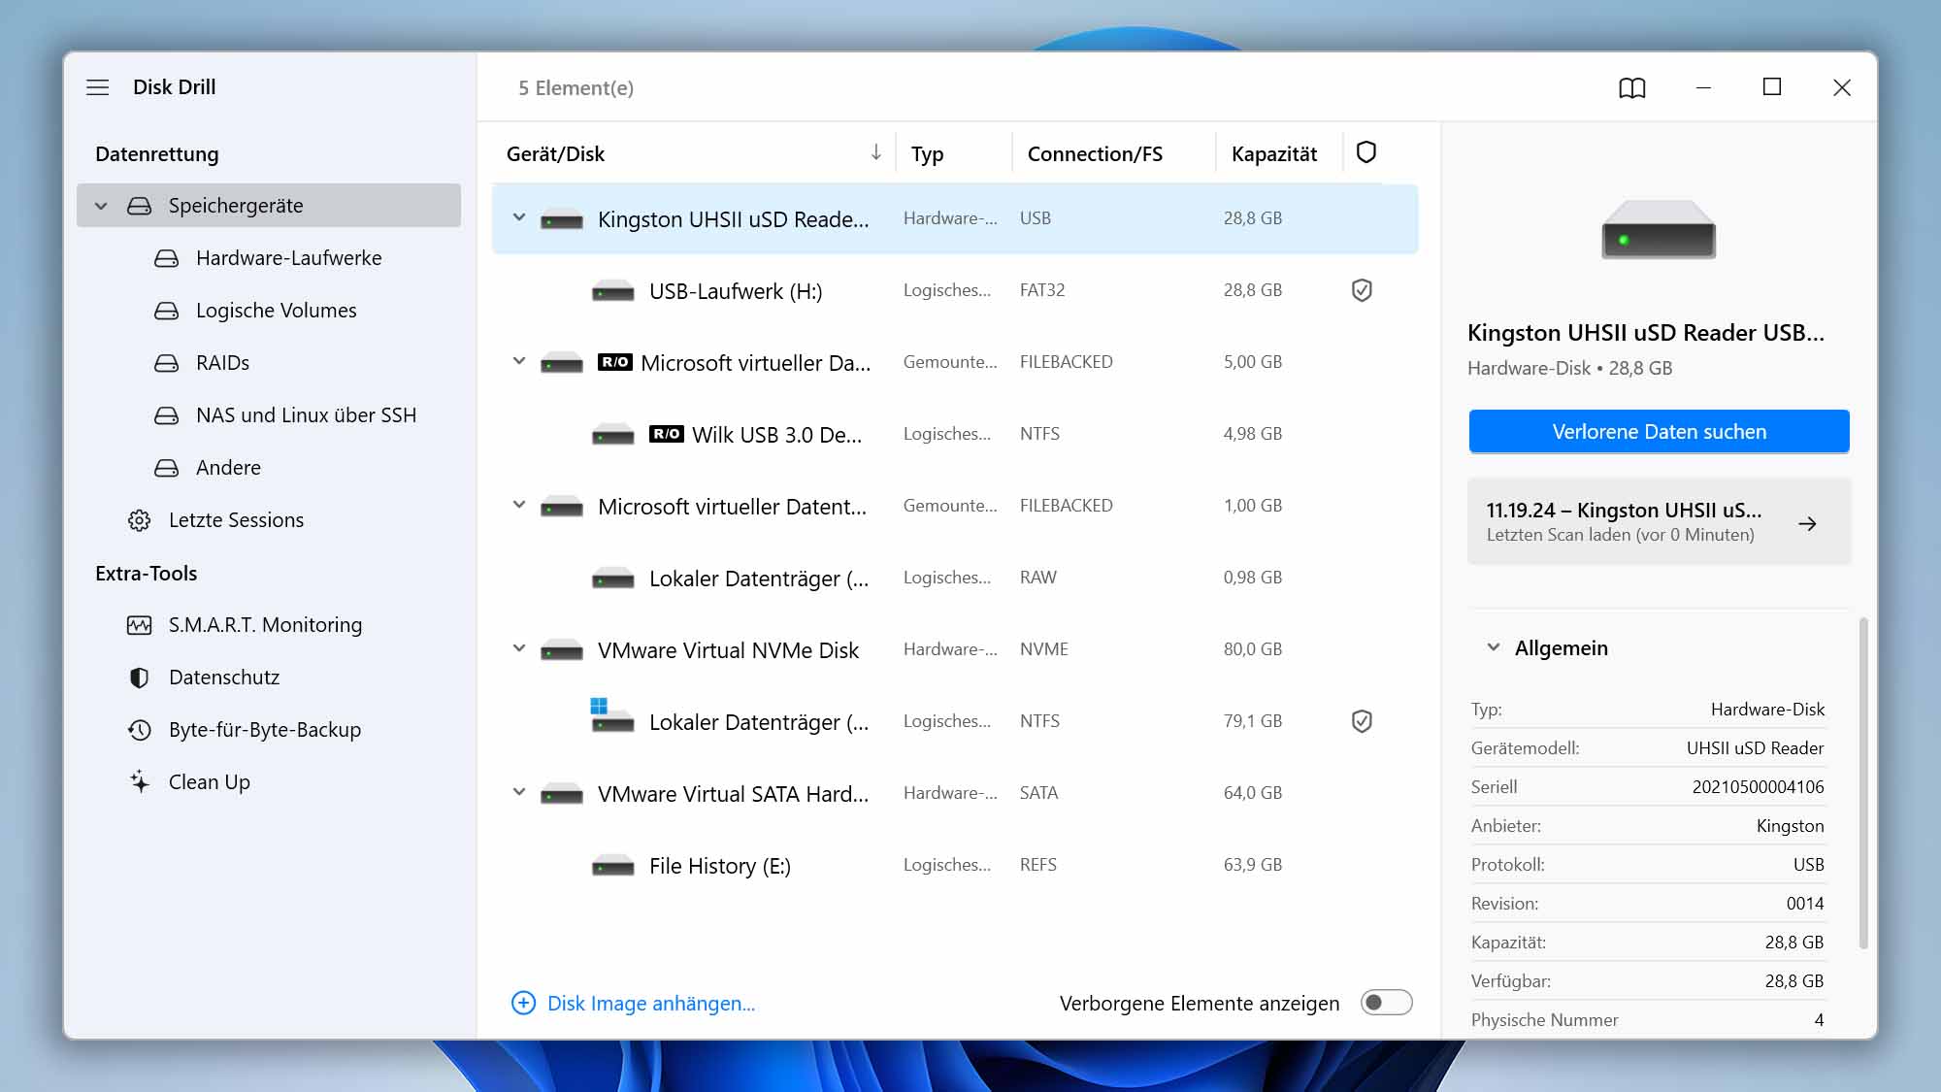Click Verlorene Daten suchen button

1659,429
